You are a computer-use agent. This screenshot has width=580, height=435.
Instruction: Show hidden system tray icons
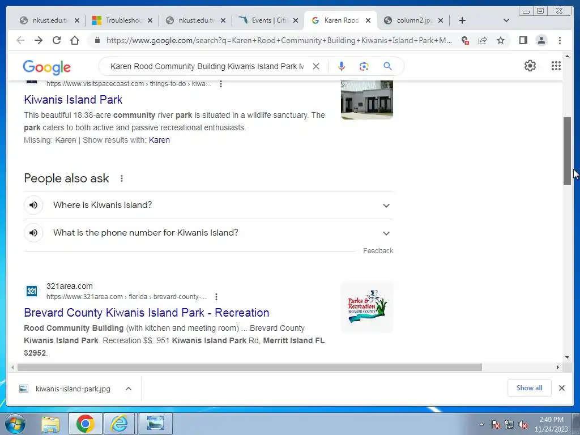tap(481, 424)
